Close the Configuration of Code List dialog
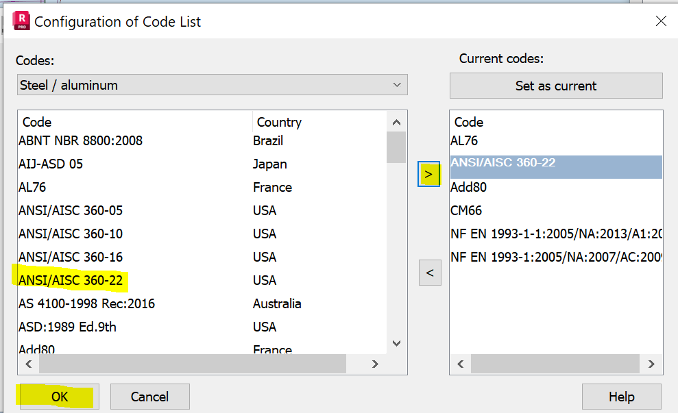Image resolution: width=678 pixels, height=413 pixels. click(661, 21)
